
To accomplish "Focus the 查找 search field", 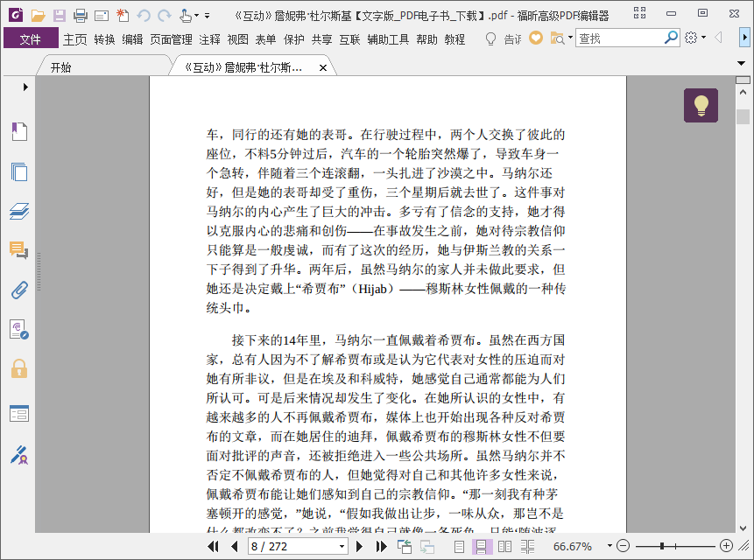I will point(619,38).
